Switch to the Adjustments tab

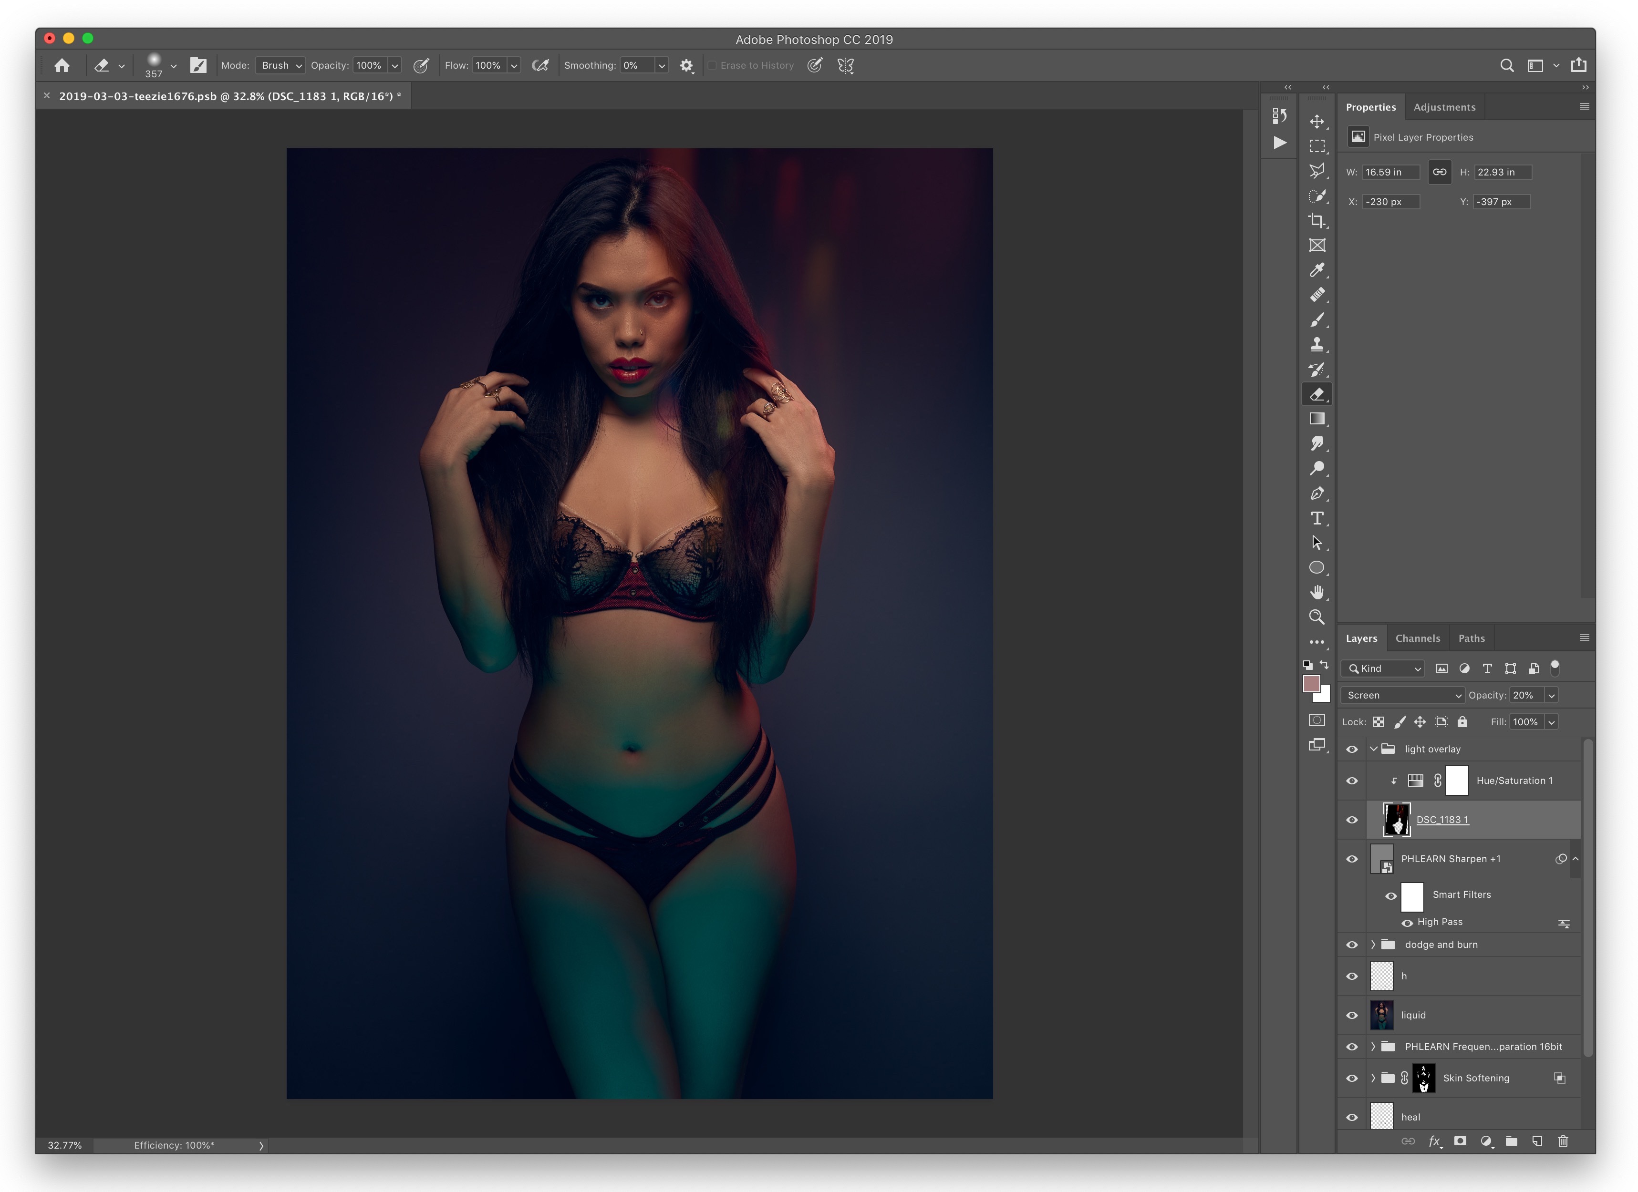pyautogui.click(x=1445, y=107)
